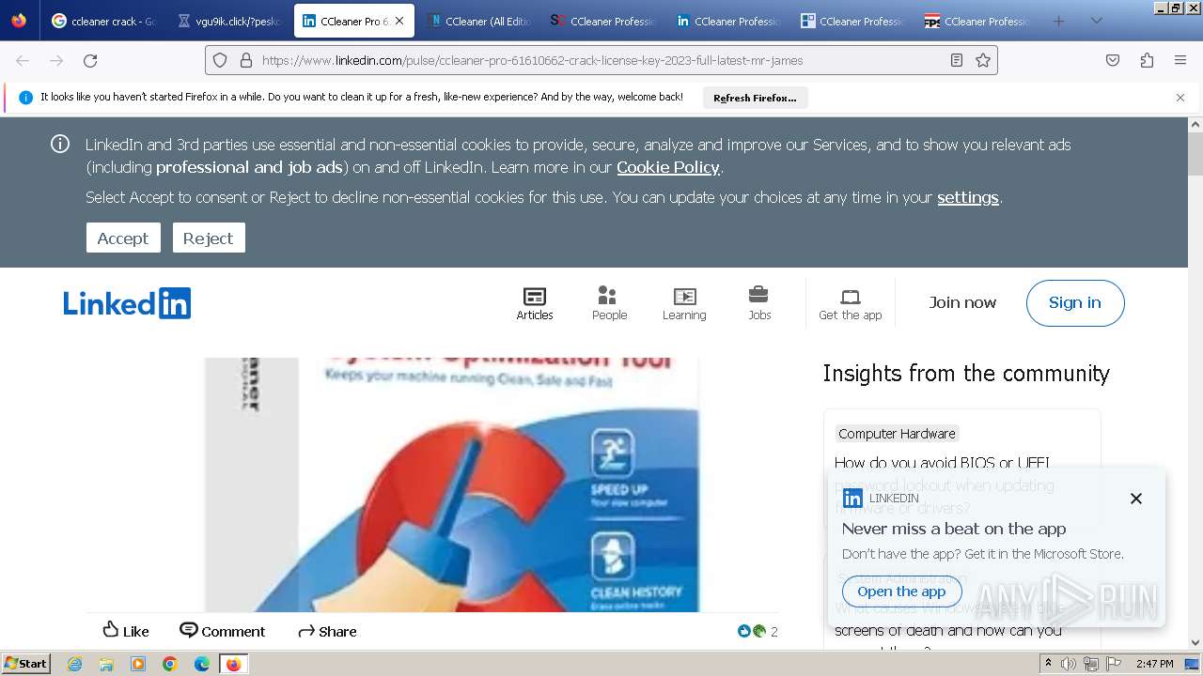Viewport: 1203px width, 676px height.
Task: Expand the list all tabs dropdown
Action: 1096,21
